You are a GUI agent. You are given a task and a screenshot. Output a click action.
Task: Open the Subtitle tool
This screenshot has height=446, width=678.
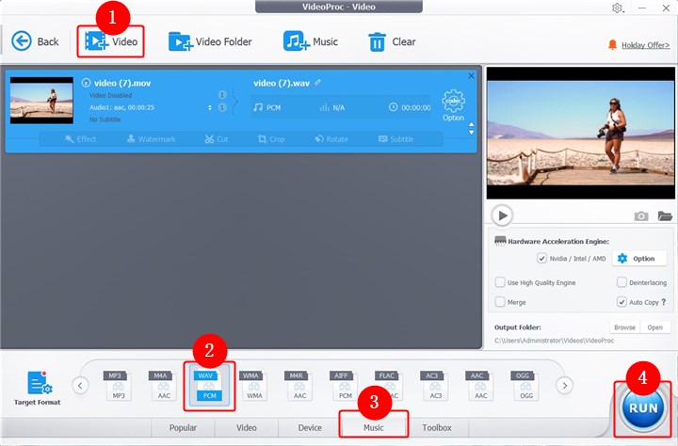(395, 139)
